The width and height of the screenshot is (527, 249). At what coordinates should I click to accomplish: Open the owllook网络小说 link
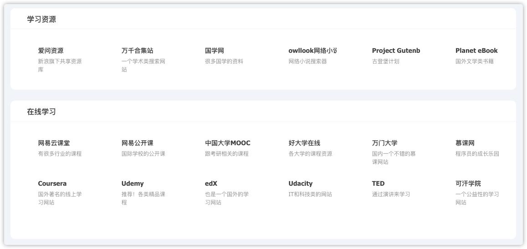point(312,51)
